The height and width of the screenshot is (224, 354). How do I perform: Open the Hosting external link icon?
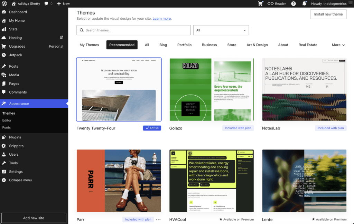62,37
